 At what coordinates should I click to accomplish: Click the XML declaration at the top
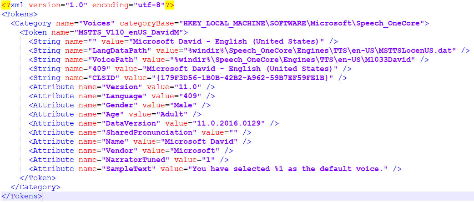coord(87,5)
